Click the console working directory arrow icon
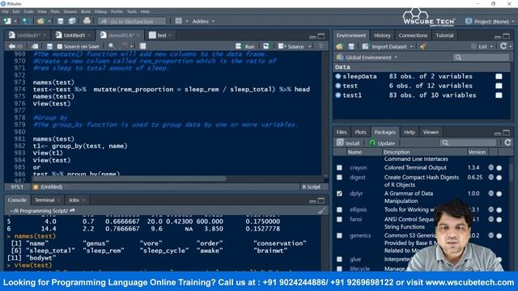 point(72,210)
